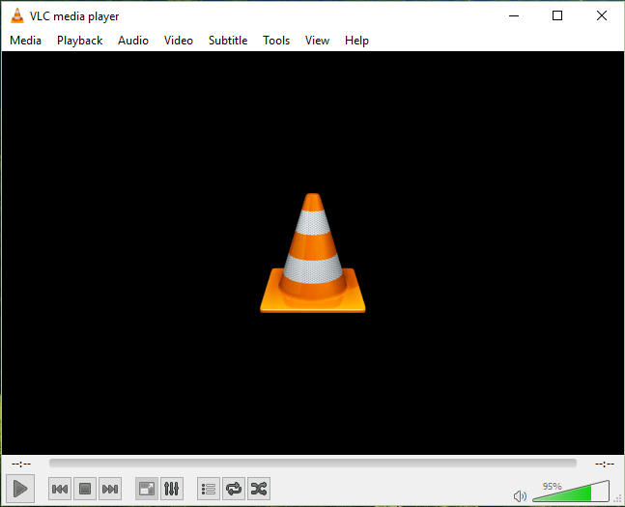Image resolution: width=625 pixels, height=507 pixels.
Task: Go to previous media track
Action: point(60,489)
